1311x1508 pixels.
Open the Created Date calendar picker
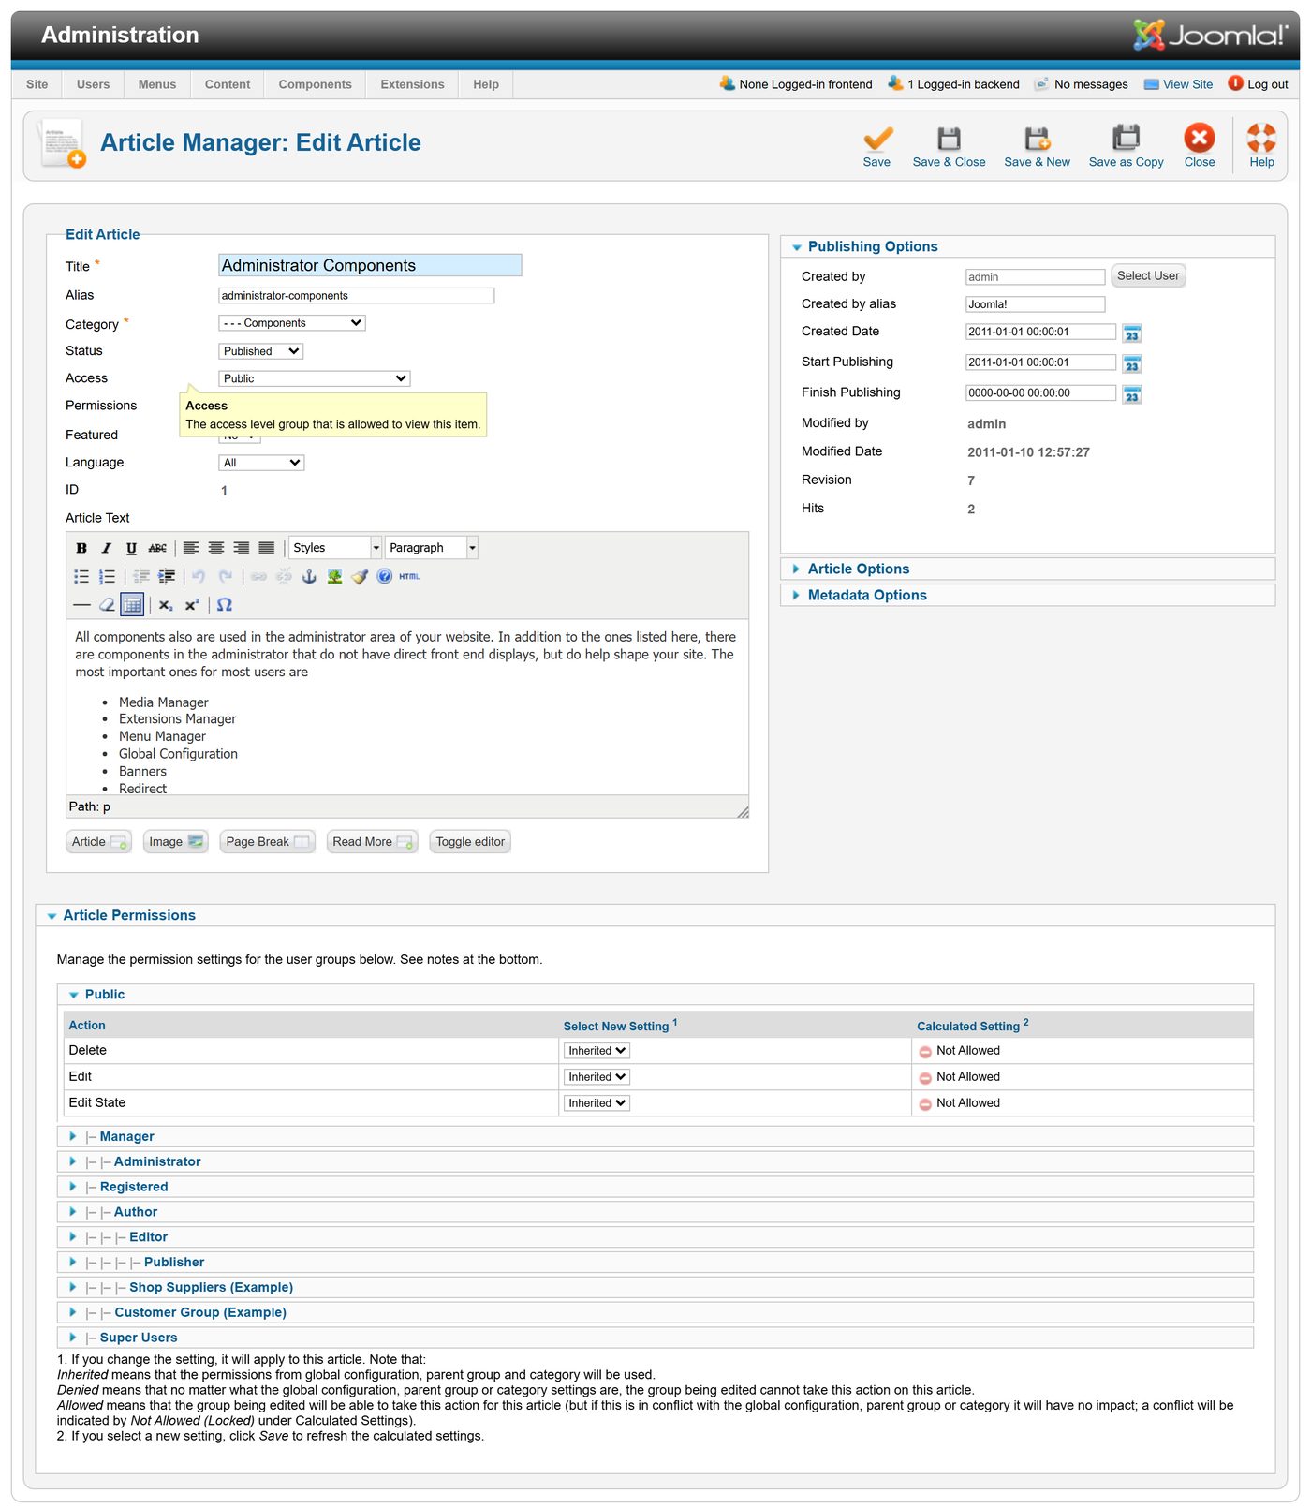(1131, 333)
